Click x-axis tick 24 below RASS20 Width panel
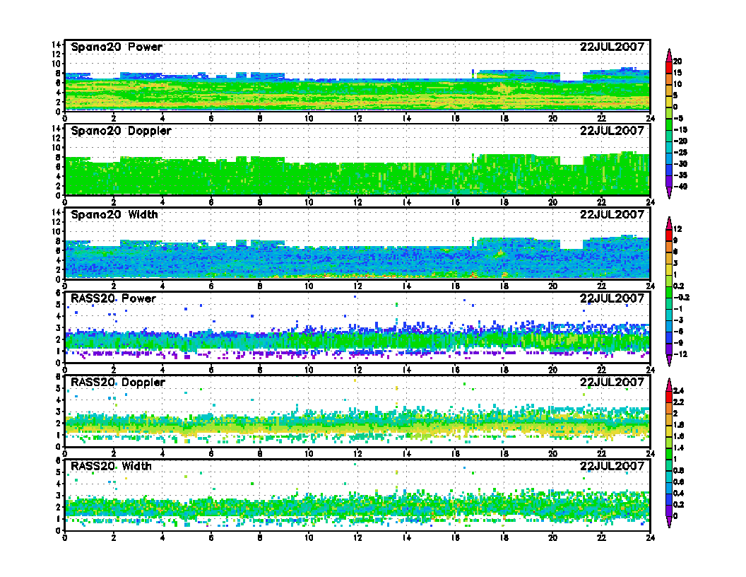 click(x=651, y=537)
